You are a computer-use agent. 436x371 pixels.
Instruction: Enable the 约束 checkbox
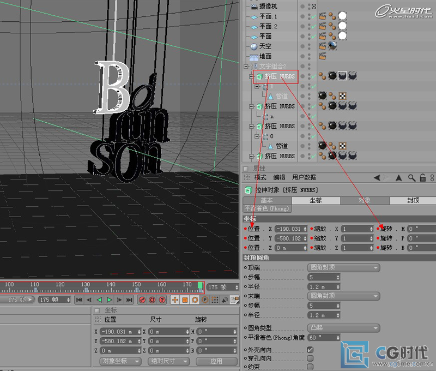click(310, 367)
